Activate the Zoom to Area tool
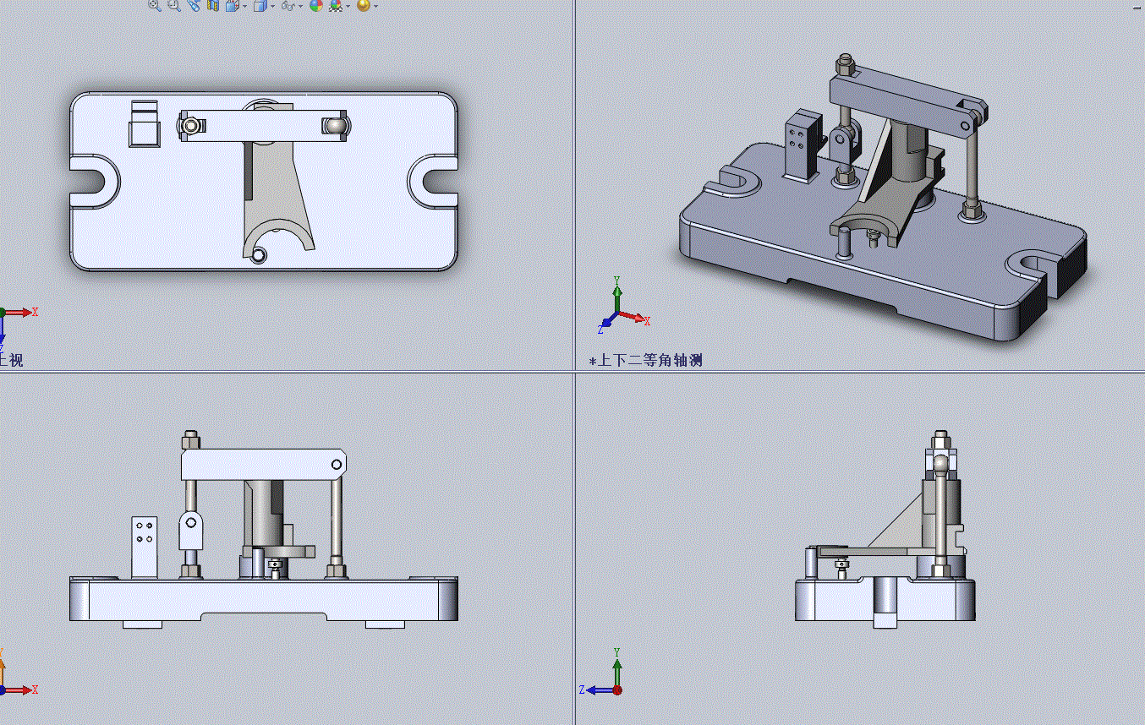1145x725 pixels. [174, 6]
